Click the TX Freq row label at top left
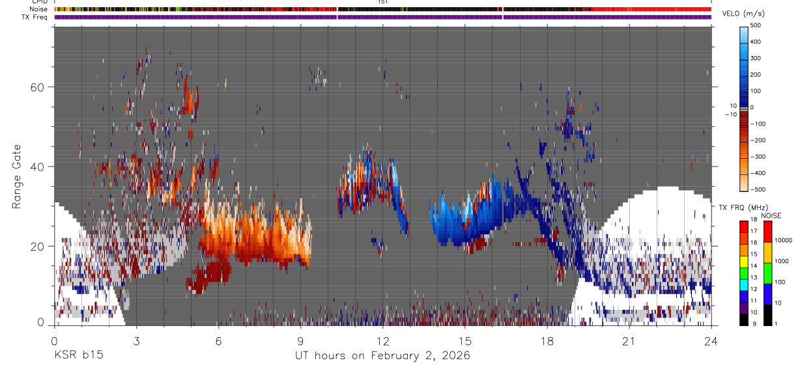Screen dimensions: 800x369 (x=35, y=17)
